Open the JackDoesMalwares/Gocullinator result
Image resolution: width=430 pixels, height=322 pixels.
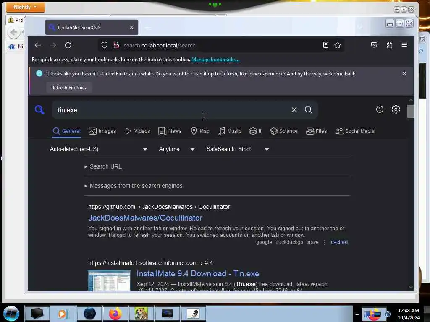tap(145, 218)
